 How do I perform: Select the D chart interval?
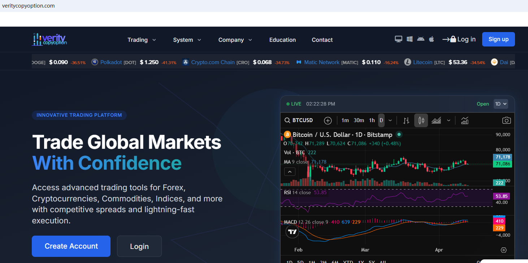point(381,120)
